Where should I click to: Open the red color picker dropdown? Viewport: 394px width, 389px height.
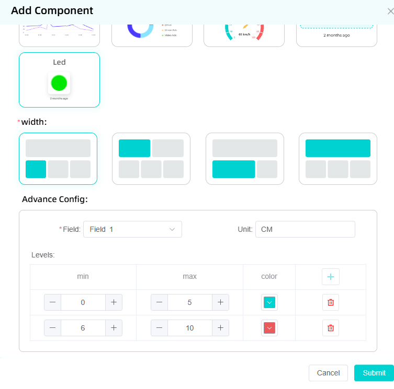point(269,328)
